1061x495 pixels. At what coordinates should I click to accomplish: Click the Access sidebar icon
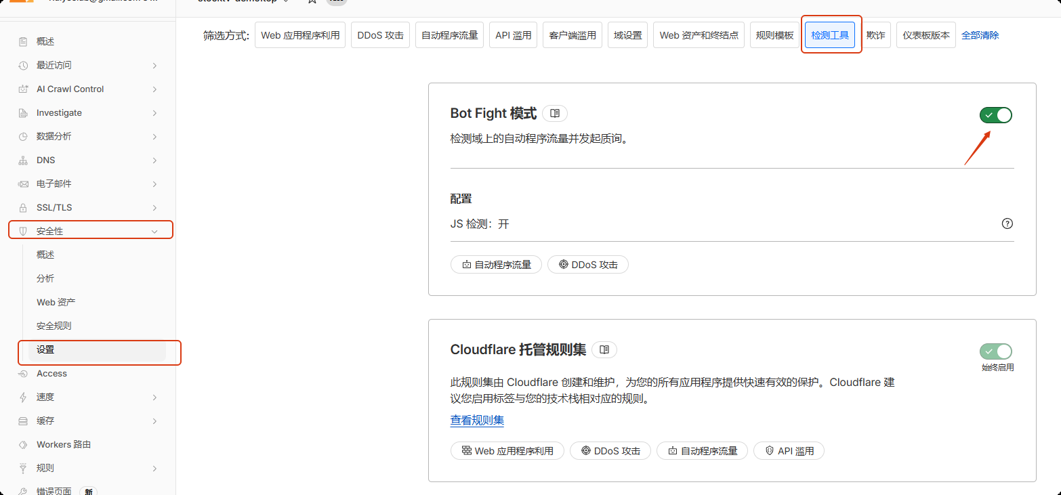(23, 374)
